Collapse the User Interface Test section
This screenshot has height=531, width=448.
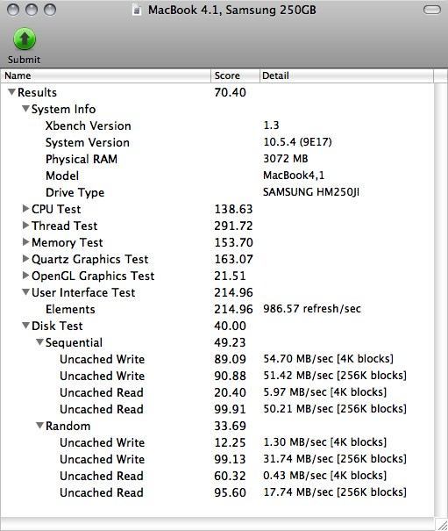25,292
